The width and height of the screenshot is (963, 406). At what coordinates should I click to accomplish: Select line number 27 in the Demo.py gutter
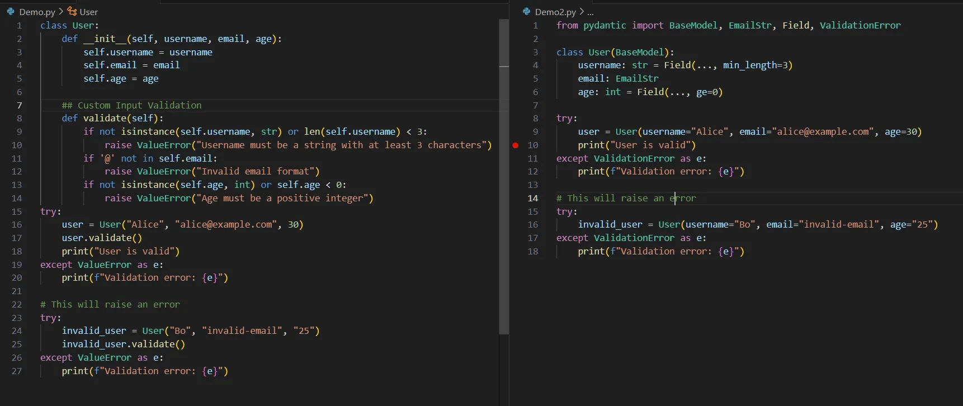(17, 371)
